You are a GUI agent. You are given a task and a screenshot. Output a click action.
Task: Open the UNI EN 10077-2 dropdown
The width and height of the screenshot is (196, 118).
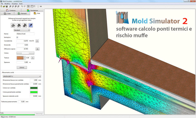(x=22, y=76)
